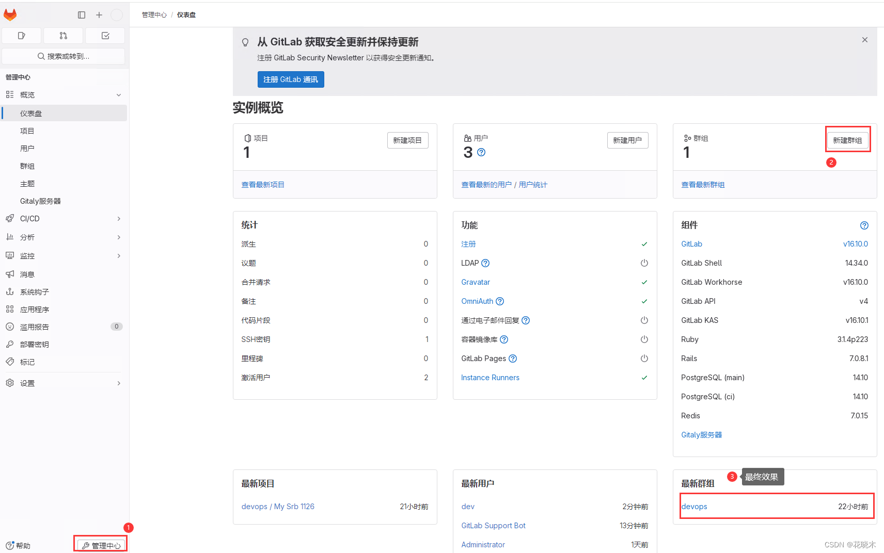
Task: Expand the CI/CD sidebar section
Action: [64, 219]
